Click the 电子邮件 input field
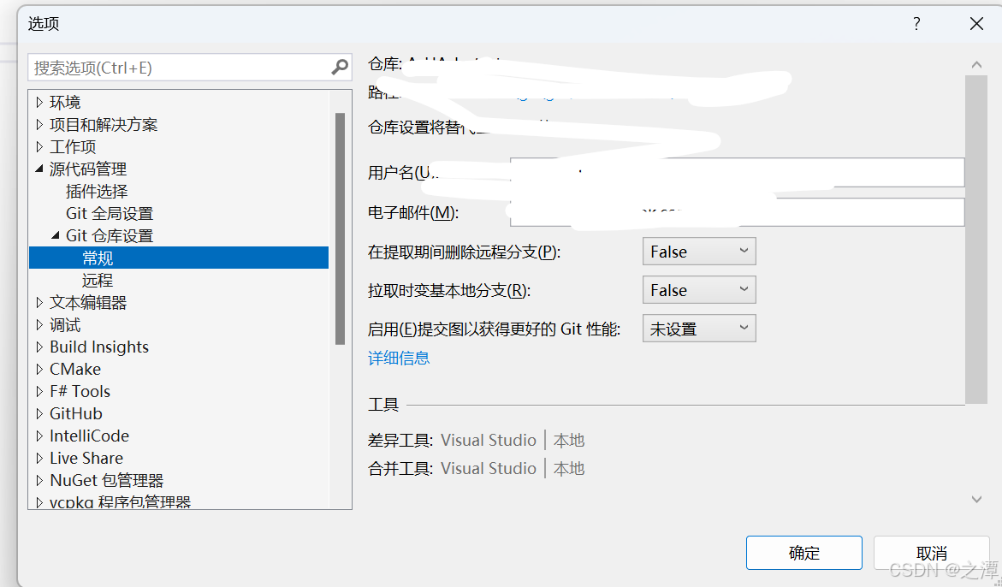The width and height of the screenshot is (1002, 587). [737, 212]
